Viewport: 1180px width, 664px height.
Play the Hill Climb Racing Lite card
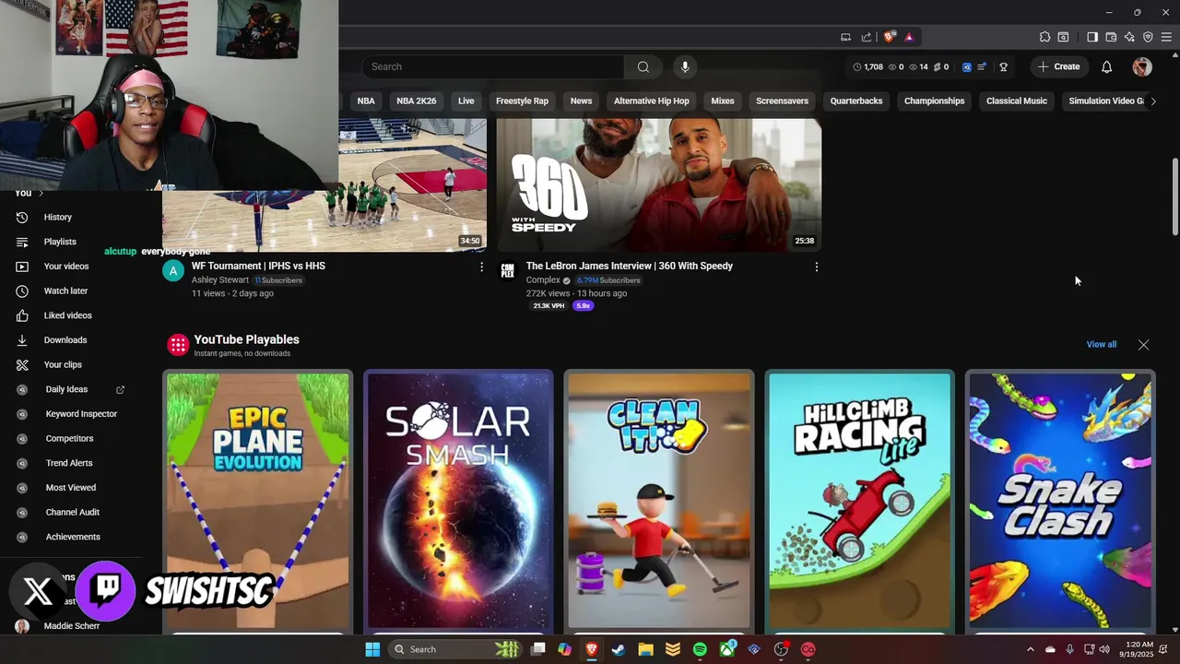860,501
